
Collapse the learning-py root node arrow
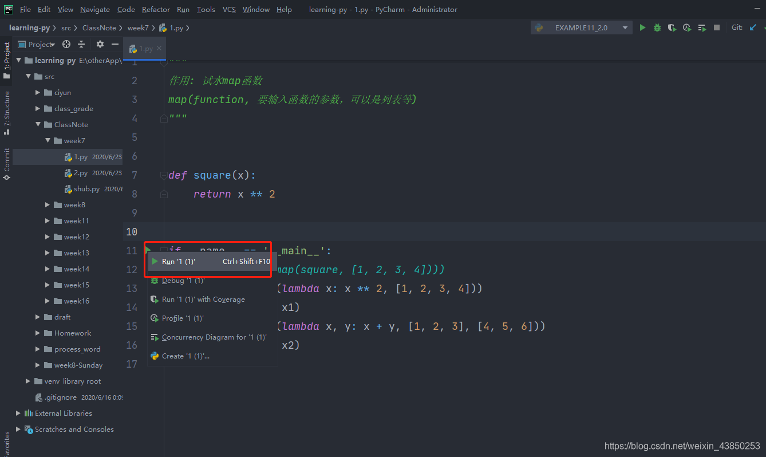point(18,60)
